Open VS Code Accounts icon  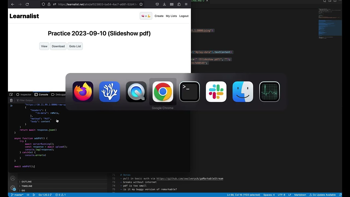(13, 178)
